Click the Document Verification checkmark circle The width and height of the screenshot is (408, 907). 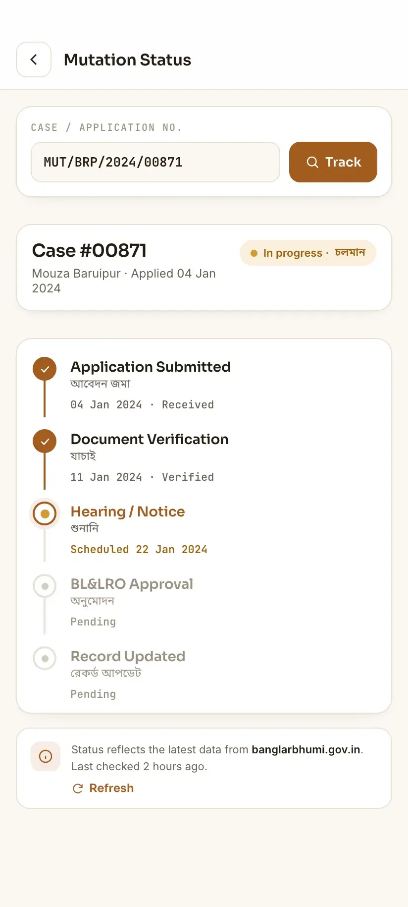tap(45, 441)
